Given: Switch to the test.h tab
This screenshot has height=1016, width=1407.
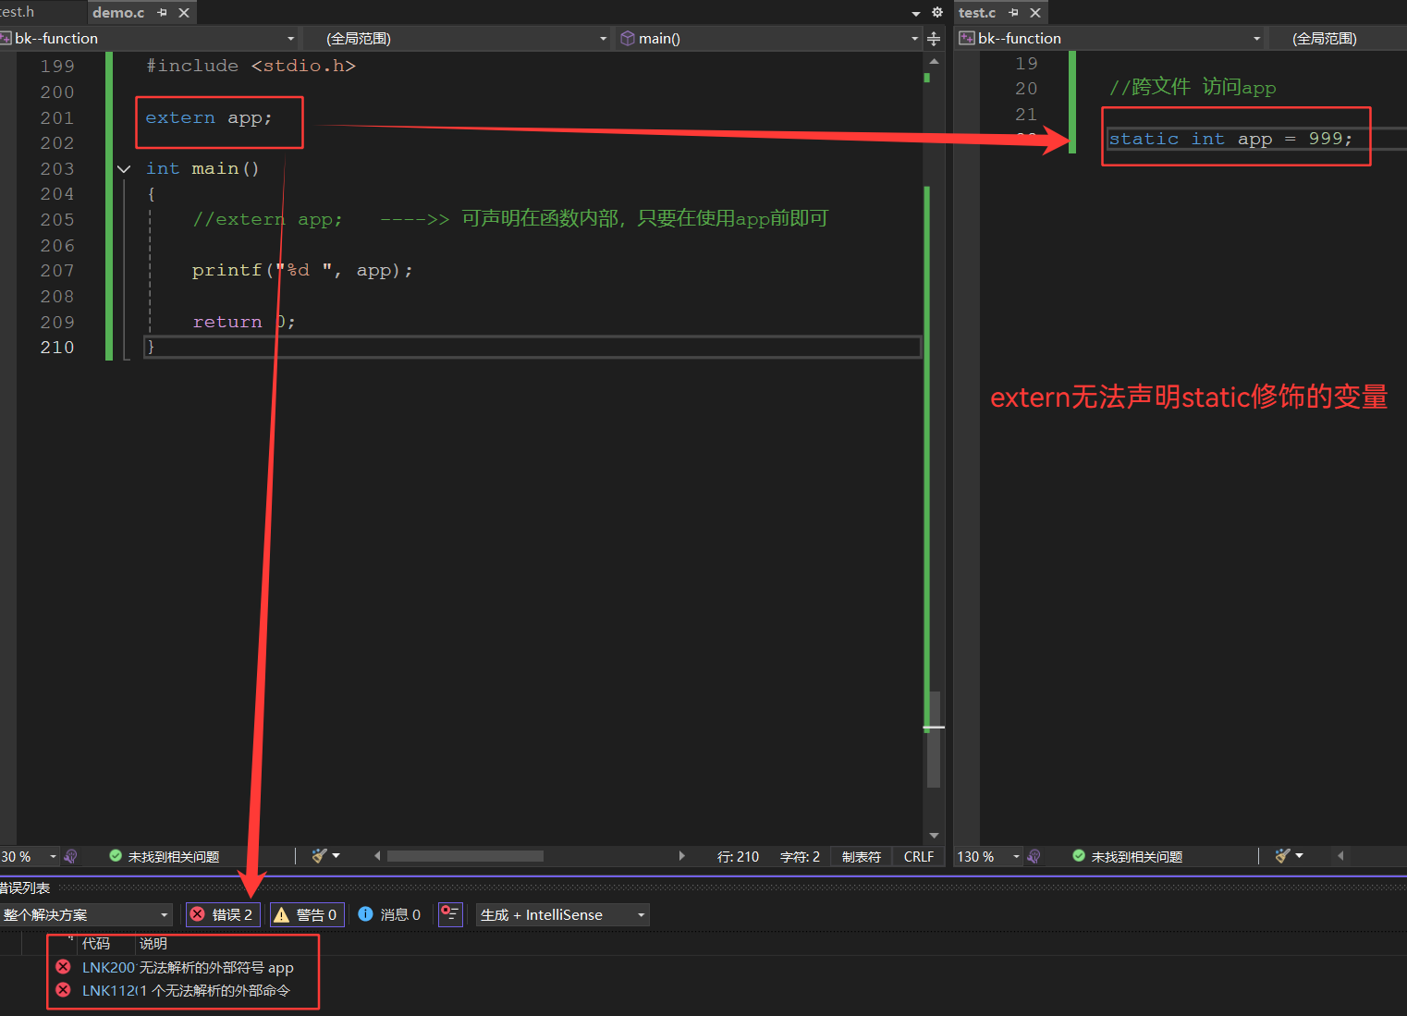Looking at the screenshot, I should pyautogui.click(x=18, y=12).
